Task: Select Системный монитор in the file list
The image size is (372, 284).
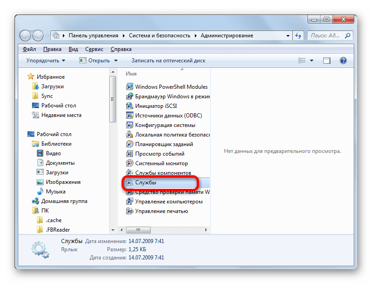Action: (161, 163)
